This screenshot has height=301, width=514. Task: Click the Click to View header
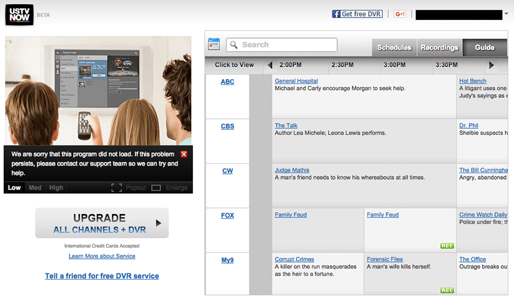(x=235, y=65)
